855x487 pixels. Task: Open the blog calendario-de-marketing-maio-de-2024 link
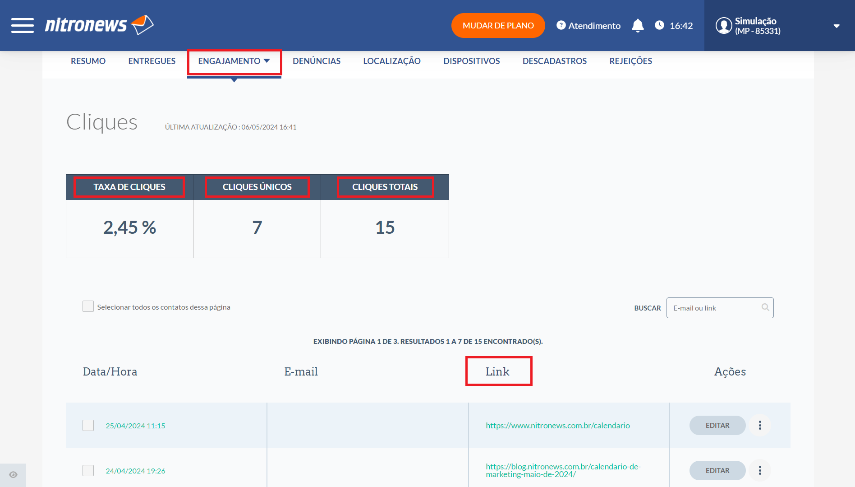pos(563,470)
